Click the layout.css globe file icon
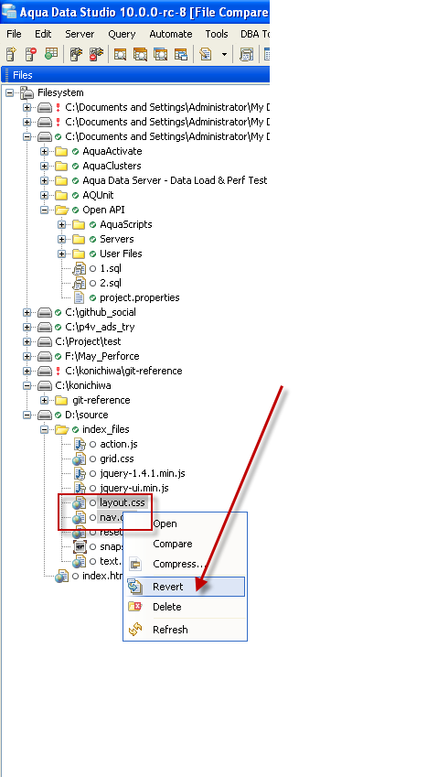 coord(80,503)
